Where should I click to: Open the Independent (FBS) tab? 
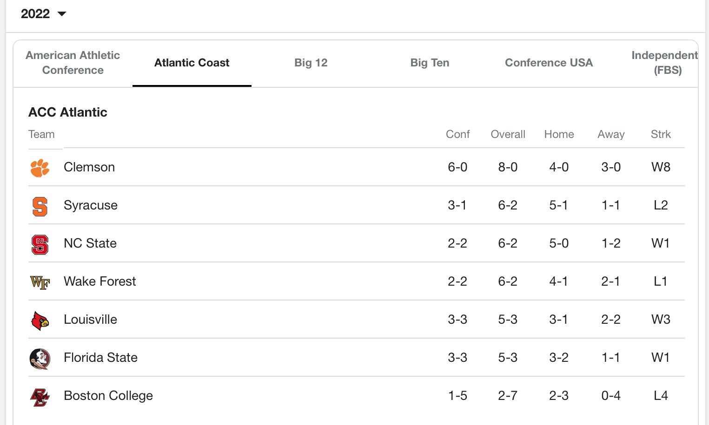[x=665, y=63]
